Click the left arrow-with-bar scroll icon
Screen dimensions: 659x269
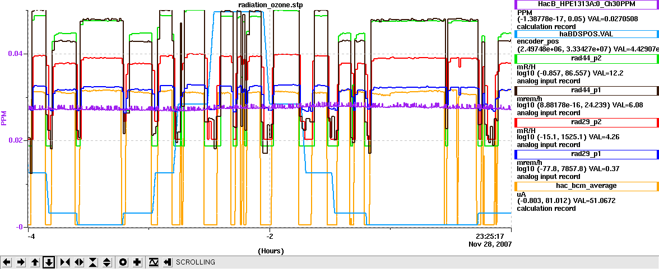(x=167, y=262)
